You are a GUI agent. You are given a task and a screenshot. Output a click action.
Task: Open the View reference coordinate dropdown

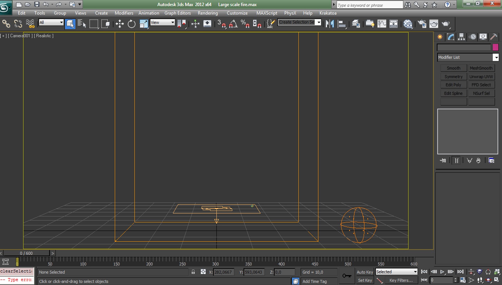[x=162, y=22]
